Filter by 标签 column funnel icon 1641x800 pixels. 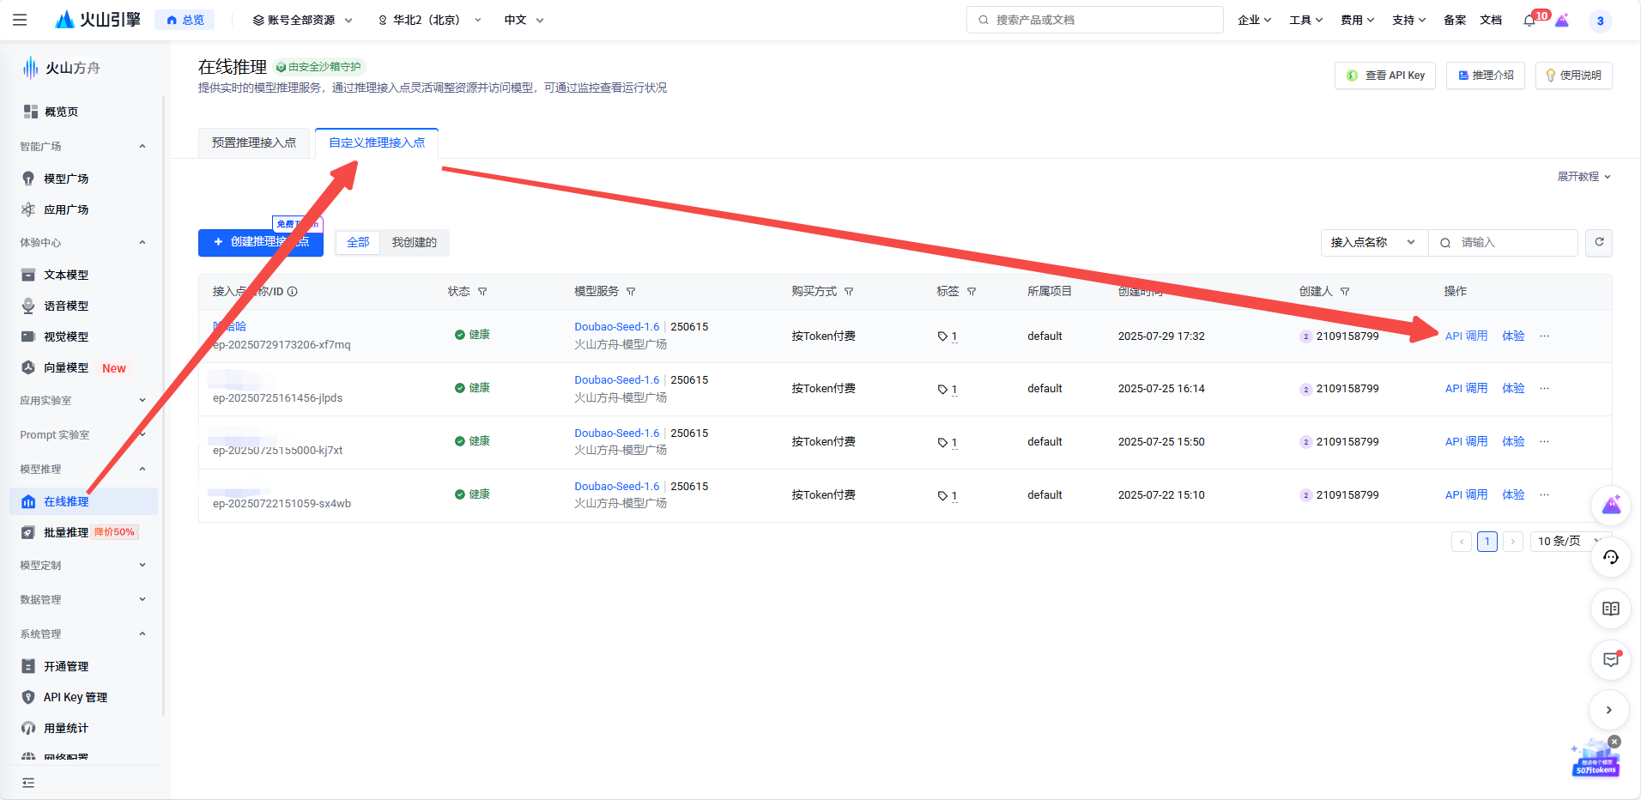click(972, 292)
